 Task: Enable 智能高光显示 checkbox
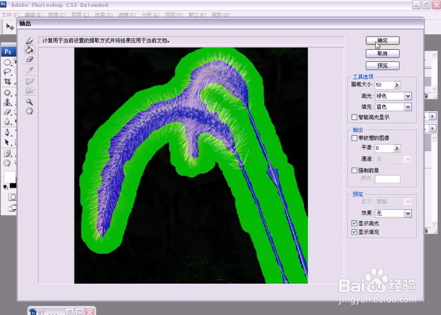click(x=354, y=117)
